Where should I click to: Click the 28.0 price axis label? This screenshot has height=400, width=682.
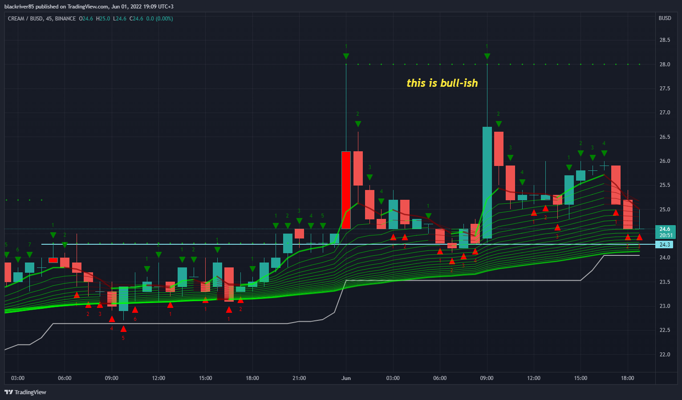pos(664,65)
